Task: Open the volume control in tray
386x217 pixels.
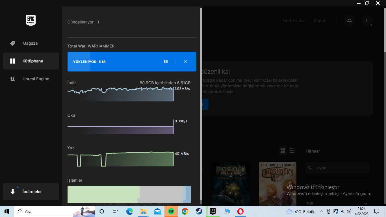Action: (349, 211)
